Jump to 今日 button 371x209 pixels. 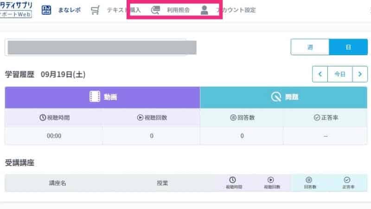pyautogui.click(x=340, y=74)
